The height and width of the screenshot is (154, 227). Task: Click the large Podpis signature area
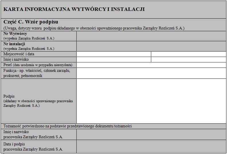(x=151, y=101)
